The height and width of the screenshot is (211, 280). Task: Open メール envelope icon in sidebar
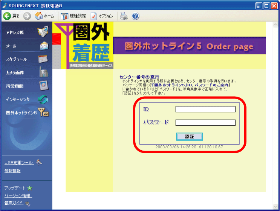[44, 46]
